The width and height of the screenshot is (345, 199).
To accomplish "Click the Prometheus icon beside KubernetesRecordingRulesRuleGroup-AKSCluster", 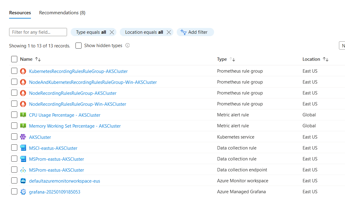I will pos(23,71).
